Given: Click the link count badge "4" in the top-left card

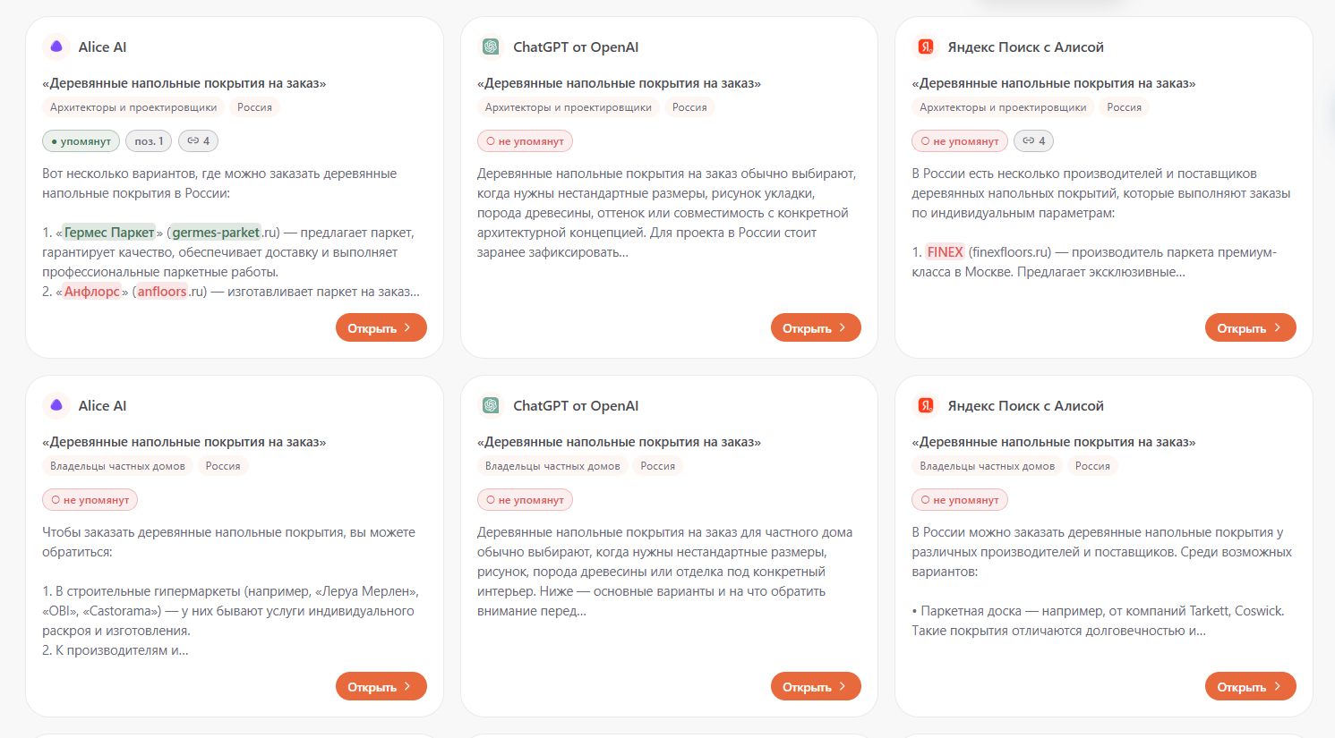Looking at the screenshot, I should pyautogui.click(x=198, y=141).
